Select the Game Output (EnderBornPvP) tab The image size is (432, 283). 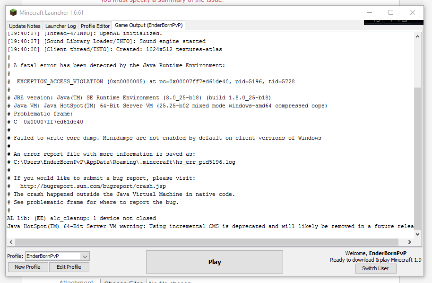tap(148, 26)
